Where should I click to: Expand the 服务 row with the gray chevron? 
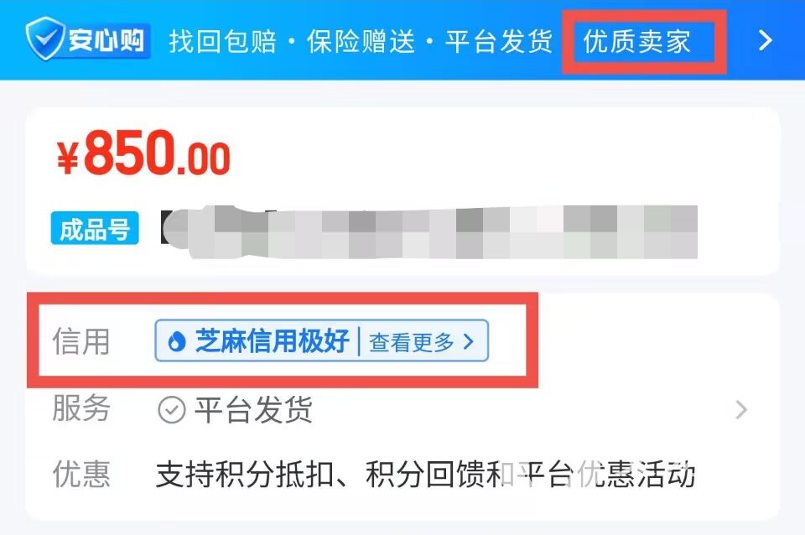coord(740,410)
